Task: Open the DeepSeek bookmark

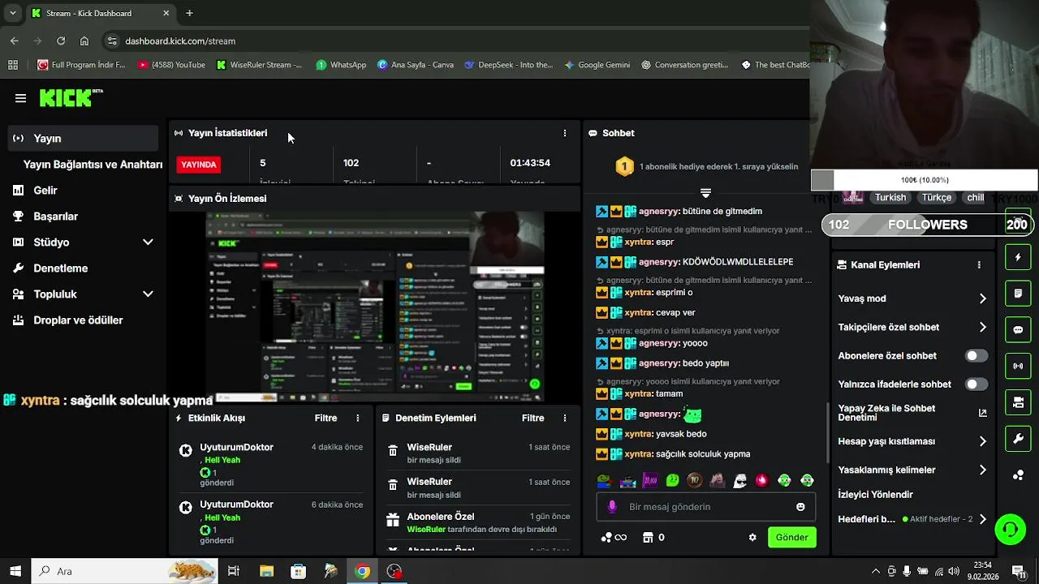Action: (x=508, y=65)
